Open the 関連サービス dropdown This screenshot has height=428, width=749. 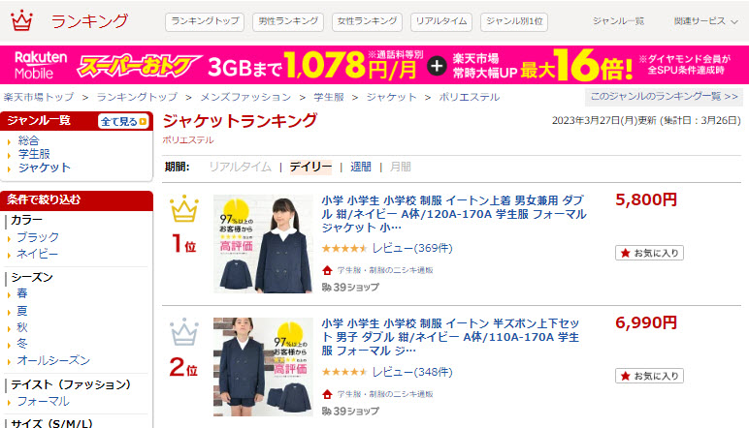(x=705, y=21)
